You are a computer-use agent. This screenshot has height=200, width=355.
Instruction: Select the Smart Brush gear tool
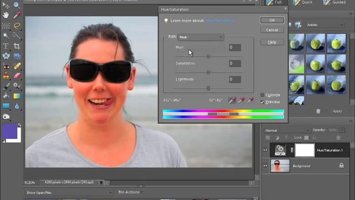coord(17,86)
